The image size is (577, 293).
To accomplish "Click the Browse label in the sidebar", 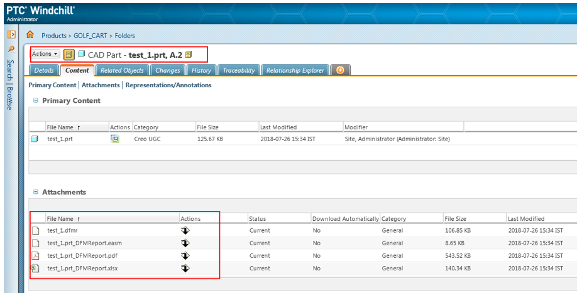I will pos(10,98).
